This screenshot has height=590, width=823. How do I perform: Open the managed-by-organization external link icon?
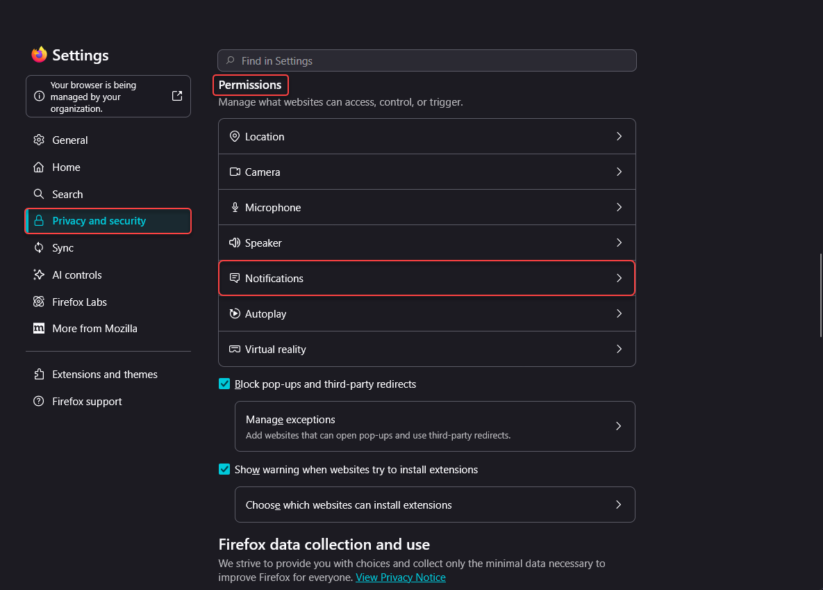[x=177, y=96]
